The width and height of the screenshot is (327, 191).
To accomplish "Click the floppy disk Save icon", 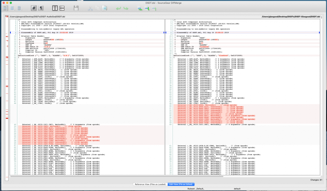I will (x=76, y=8).
